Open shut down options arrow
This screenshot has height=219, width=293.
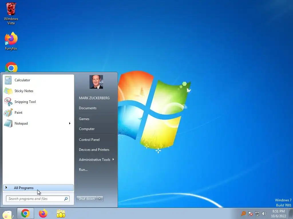(x=100, y=199)
